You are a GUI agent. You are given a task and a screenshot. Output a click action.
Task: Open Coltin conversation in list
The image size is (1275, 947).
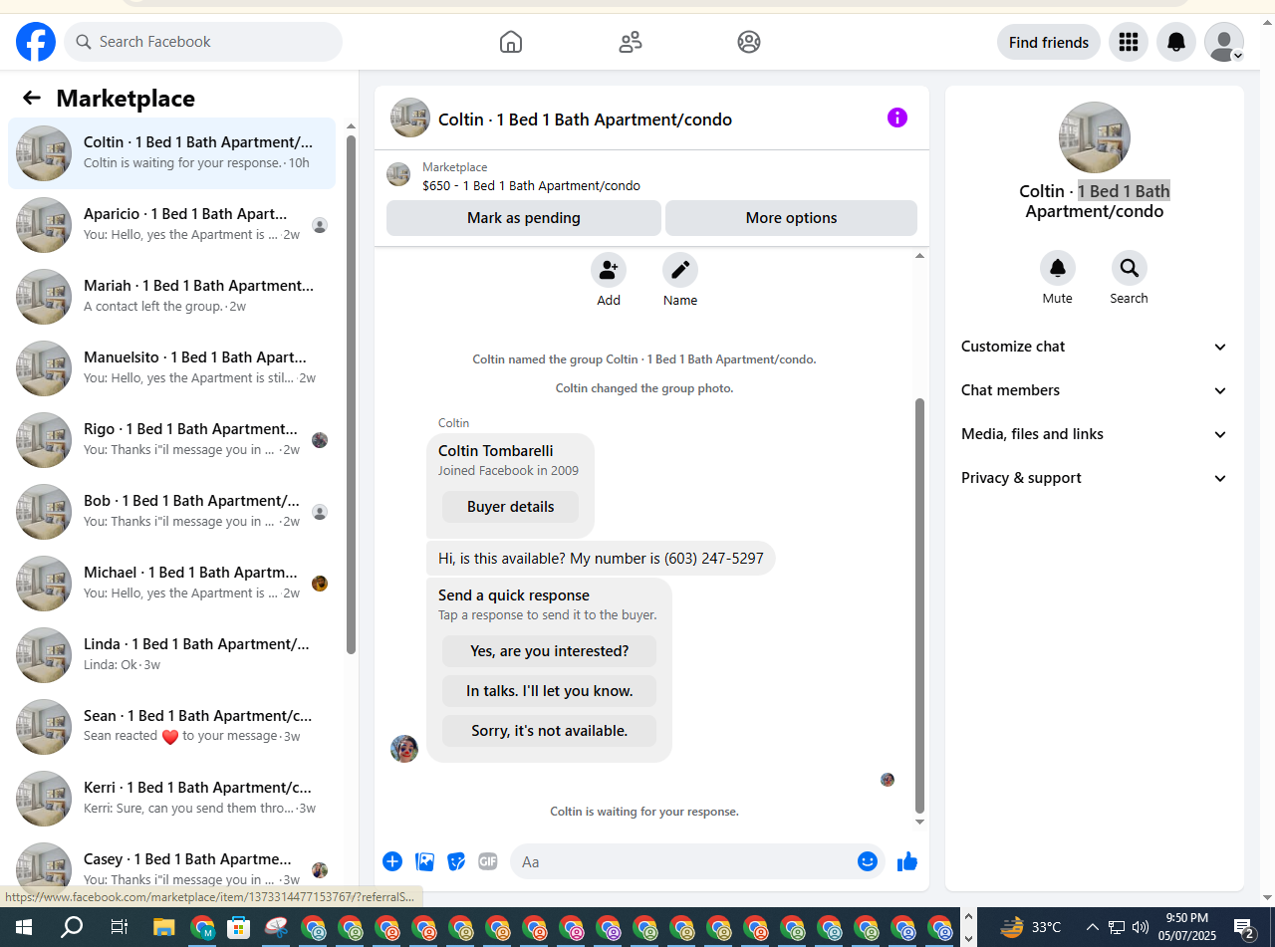pyautogui.click(x=171, y=153)
